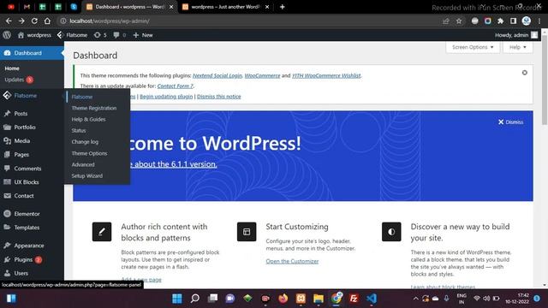Viewport: 548px width, 308px height.
Task: Open a new browser tab
Action: tap(283, 7)
